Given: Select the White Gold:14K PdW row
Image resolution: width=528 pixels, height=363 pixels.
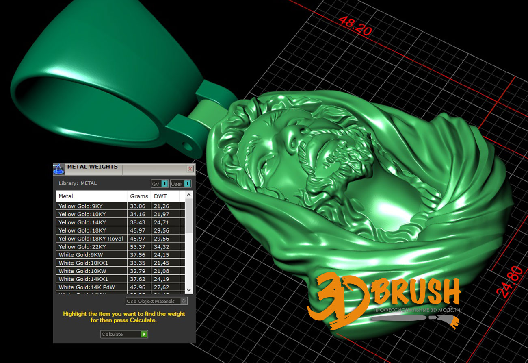Looking at the screenshot, I should 120,287.
